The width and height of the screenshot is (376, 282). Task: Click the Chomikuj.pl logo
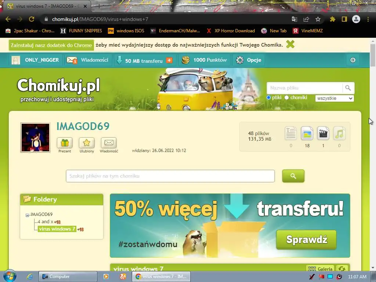pyautogui.click(x=58, y=85)
